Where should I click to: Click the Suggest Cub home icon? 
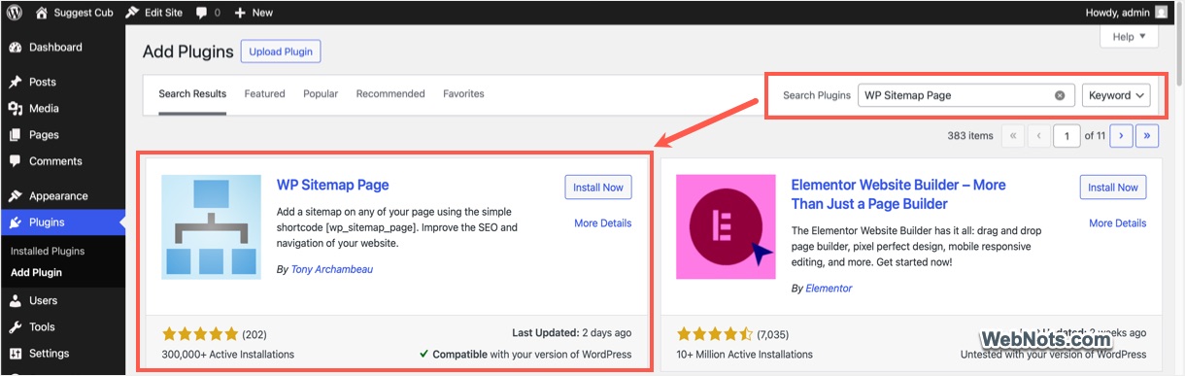coord(42,13)
